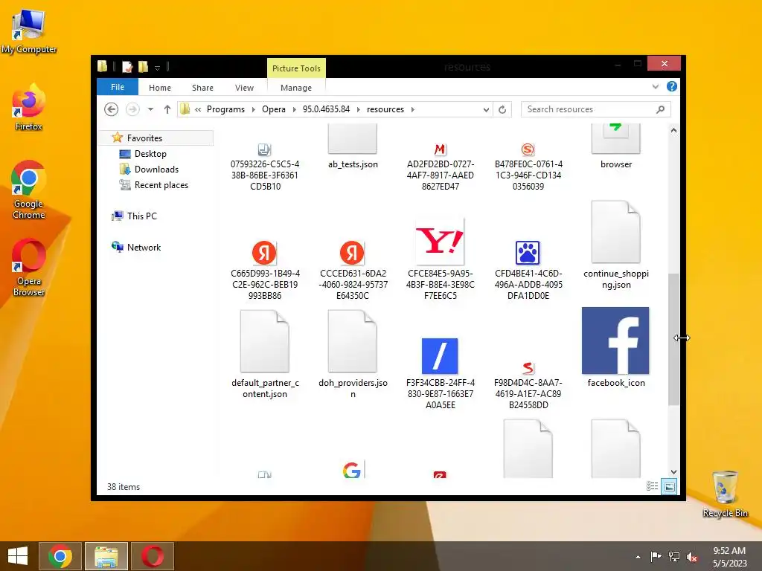Click Opera in the address path
This screenshot has width=762, height=571.
[274, 109]
